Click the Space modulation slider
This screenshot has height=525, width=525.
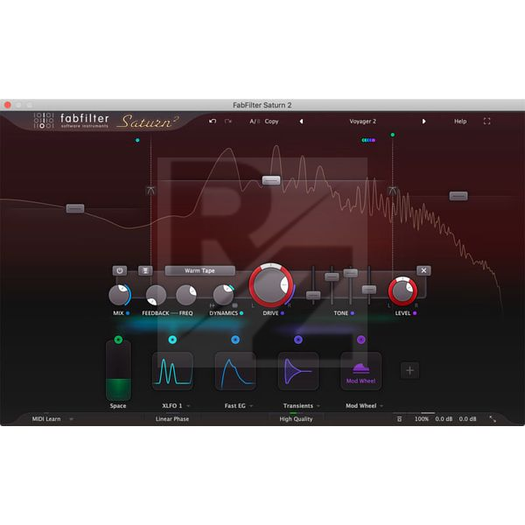(118, 373)
